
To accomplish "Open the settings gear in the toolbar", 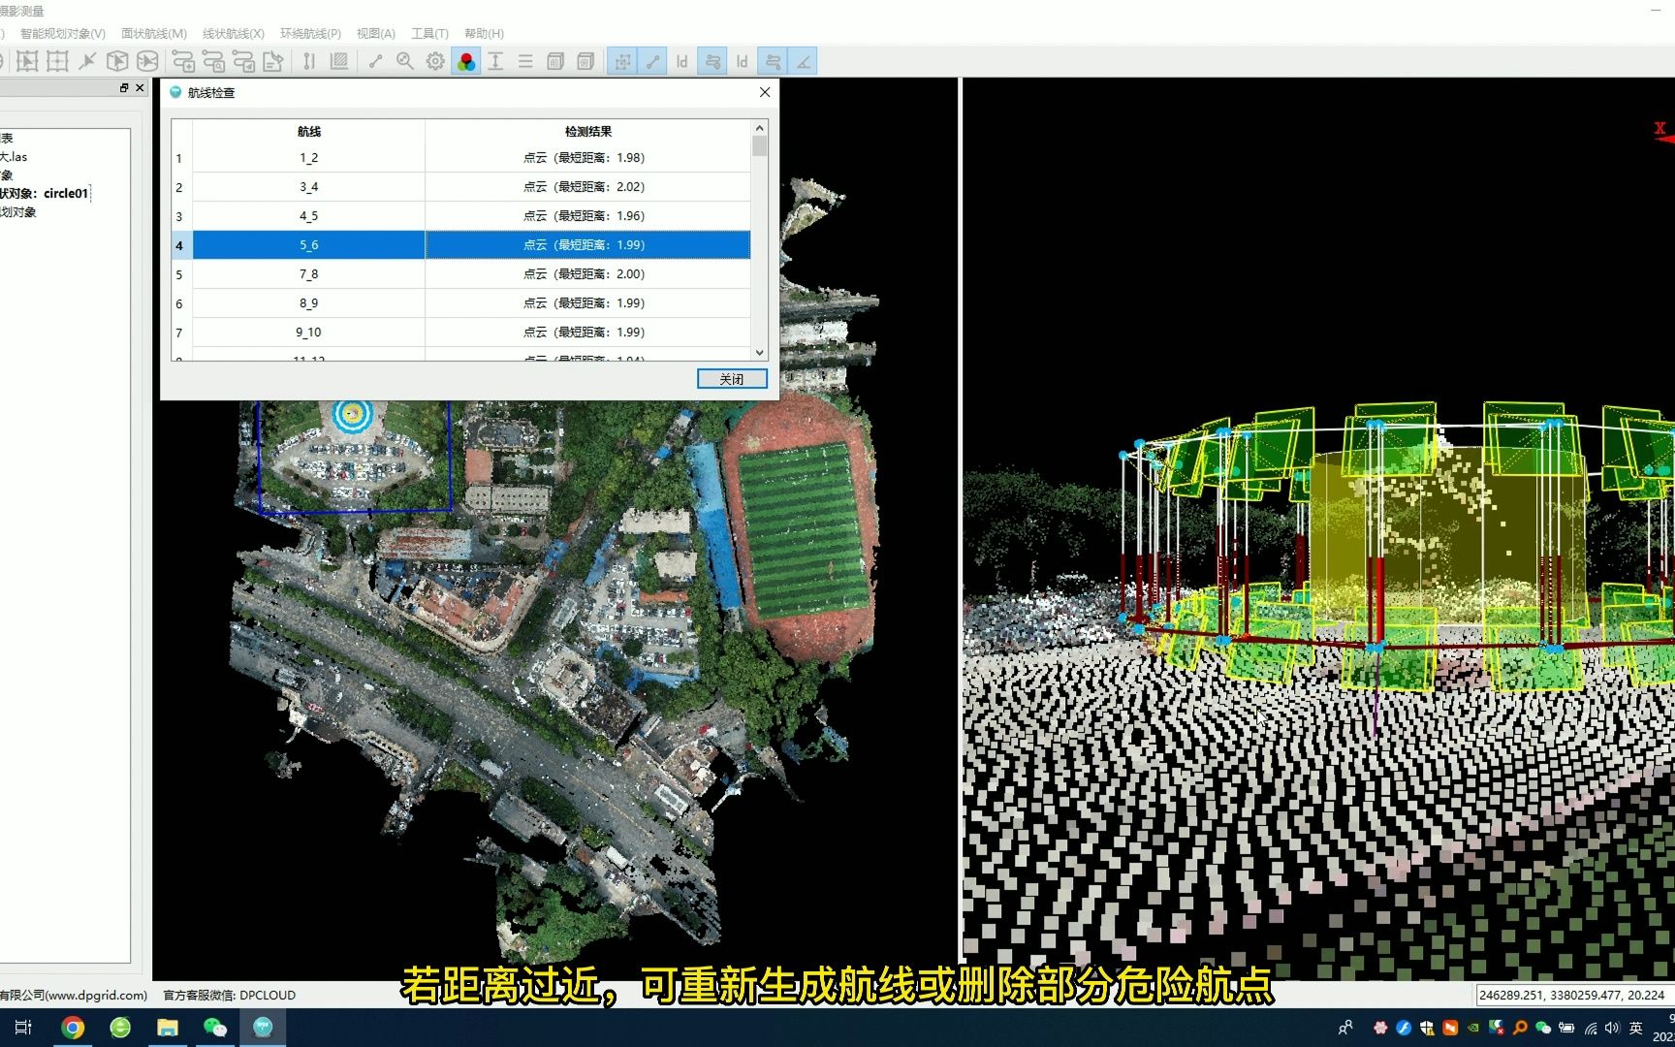I will pos(435,61).
